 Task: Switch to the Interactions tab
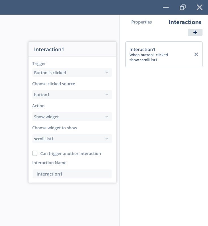pyautogui.click(x=185, y=22)
